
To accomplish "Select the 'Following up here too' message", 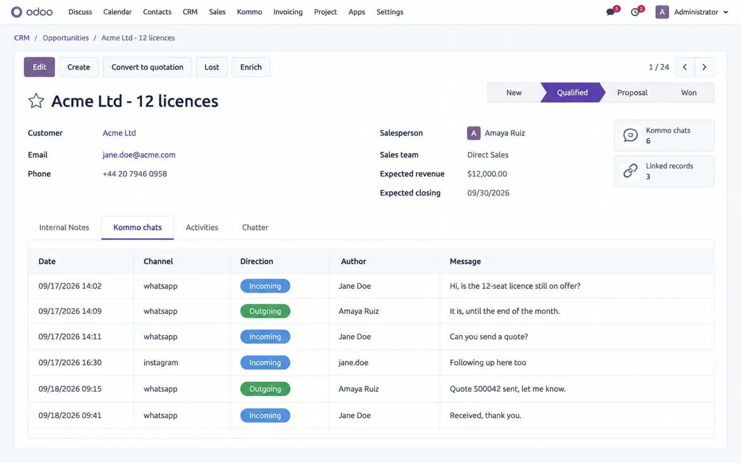I will pos(488,363).
